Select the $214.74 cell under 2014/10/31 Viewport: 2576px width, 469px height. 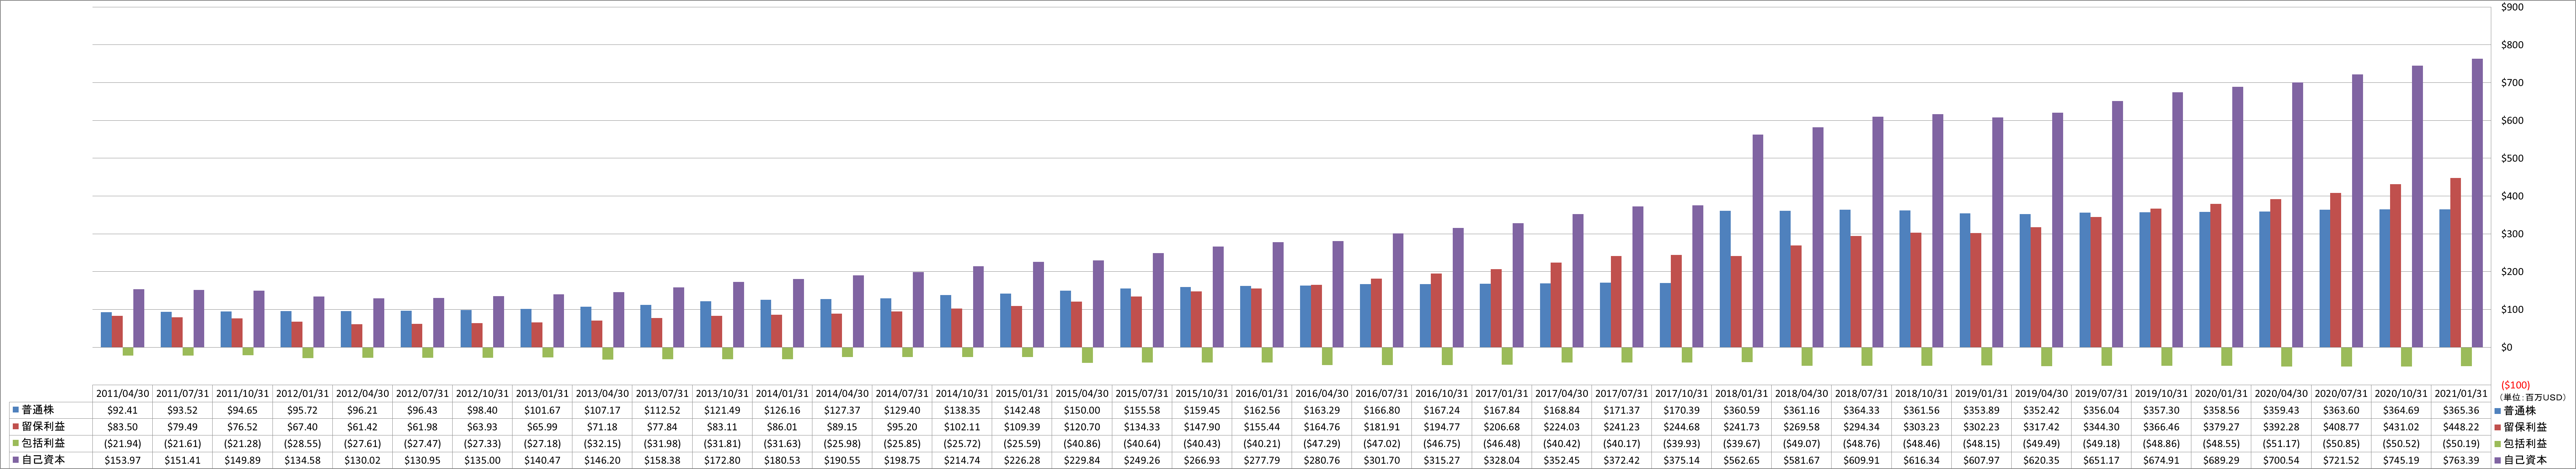point(962,460)
